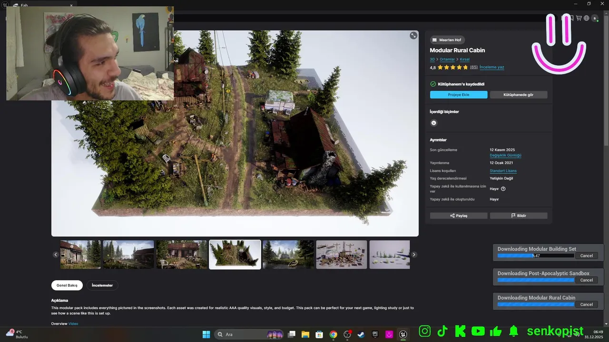Image resolution: width=609 pixels, height=342 pixels.
Task: Open the Ortamlar breadcrumb link
Action: tap(447, 59)
